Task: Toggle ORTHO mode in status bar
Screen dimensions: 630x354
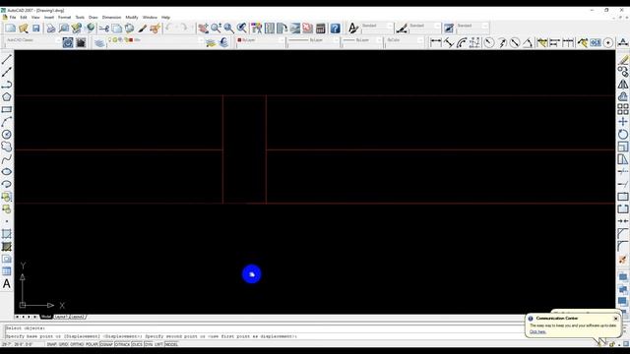Action: coord(77,344)
